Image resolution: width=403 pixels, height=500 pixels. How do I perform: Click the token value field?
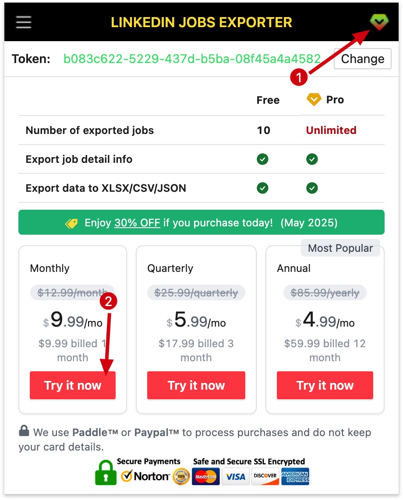click(x=193, y=58)
